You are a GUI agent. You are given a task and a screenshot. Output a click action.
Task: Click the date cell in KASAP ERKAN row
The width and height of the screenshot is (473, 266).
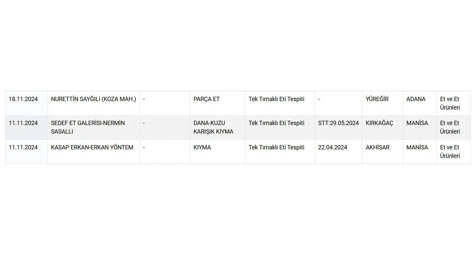(x=23, y=147)
